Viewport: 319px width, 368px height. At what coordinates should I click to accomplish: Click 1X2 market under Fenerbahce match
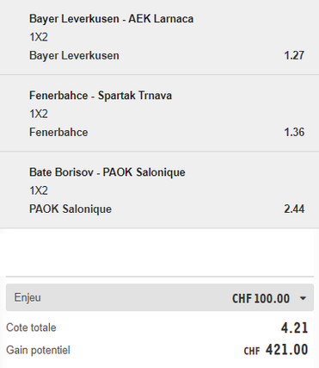[39, 114]
